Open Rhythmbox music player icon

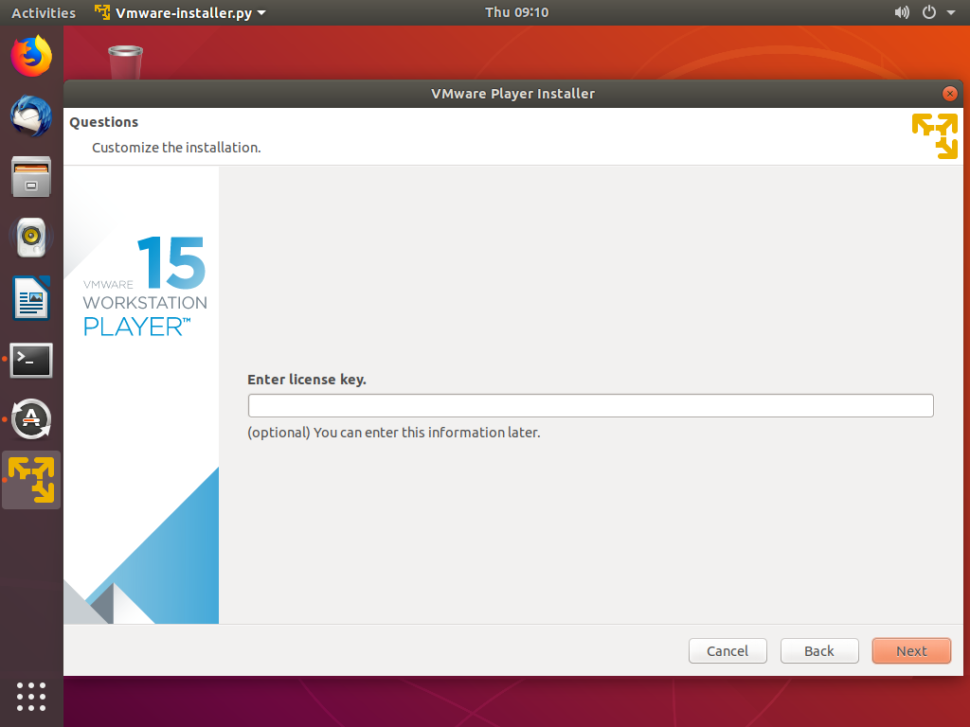(x=31, y=238)
